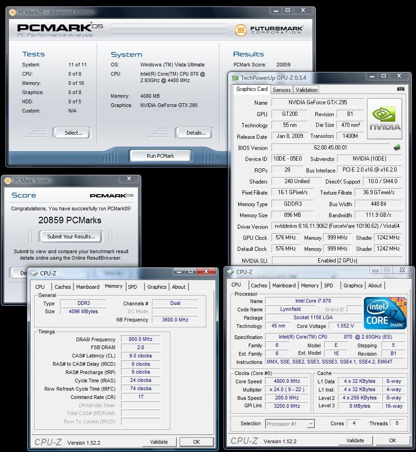Image resolution: width=416 pixels, height=452 pixels.
Task: Click the GPU-Z screenshot camera icon
Action: [x=400, y=89]
